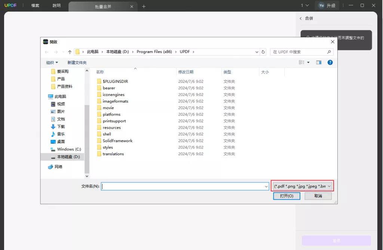Close the 開啟 file dialog

(x=333, y=42)
